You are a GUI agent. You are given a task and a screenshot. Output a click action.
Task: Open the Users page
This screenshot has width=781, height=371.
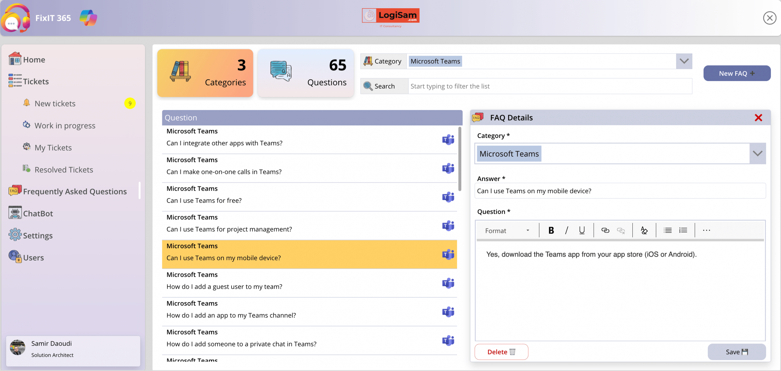(x=26, y=257)
